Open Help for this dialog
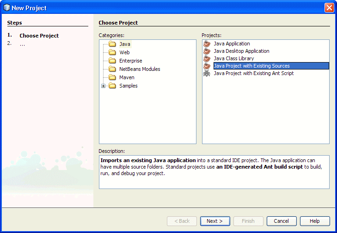The width and height of the screenshot is (337, 233). coord(315,221)
